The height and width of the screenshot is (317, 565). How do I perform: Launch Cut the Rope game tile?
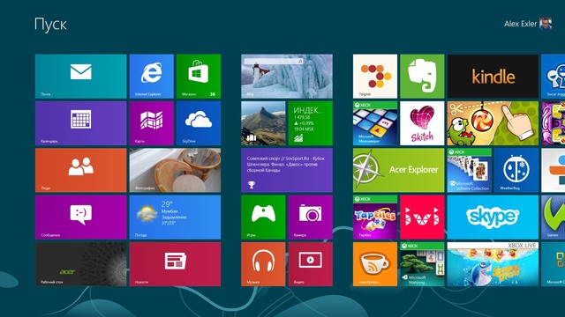coord(493,123)
